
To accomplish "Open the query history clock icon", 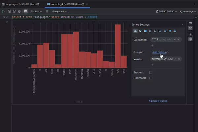I will coord(9,11).
